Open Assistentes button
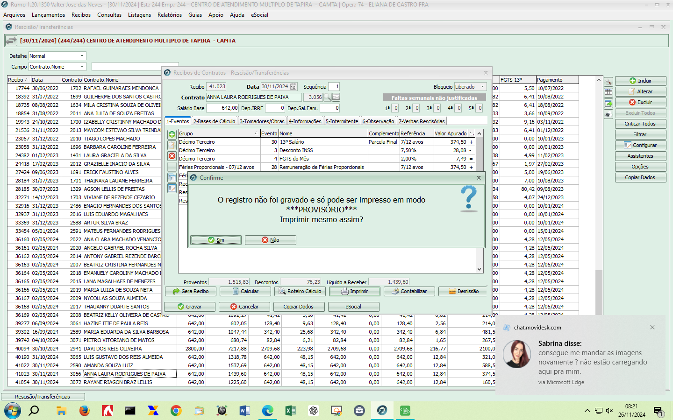This screenshot has height=420, width=673. [640, 156]
